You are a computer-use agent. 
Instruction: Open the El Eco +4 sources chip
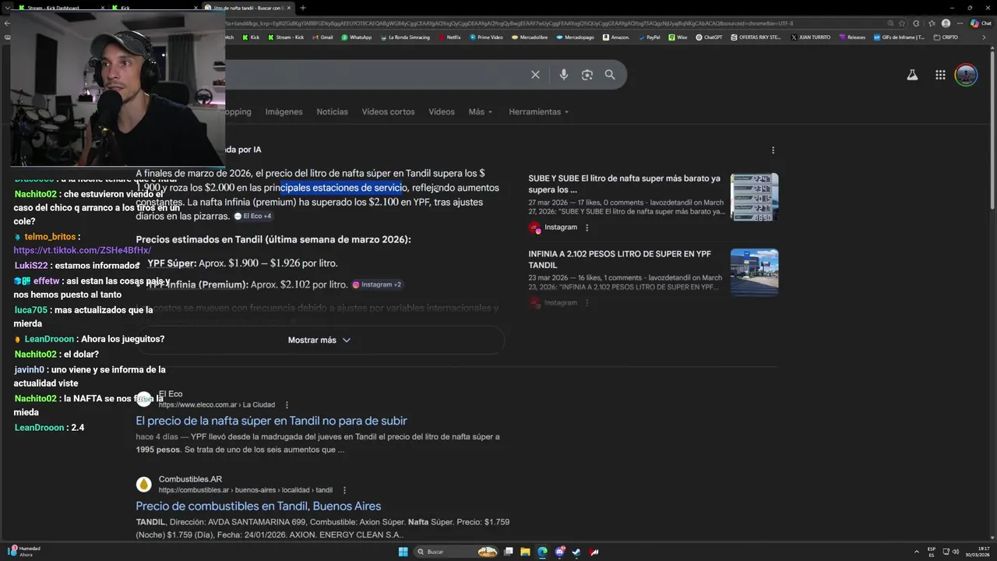[x=253, y=216]
